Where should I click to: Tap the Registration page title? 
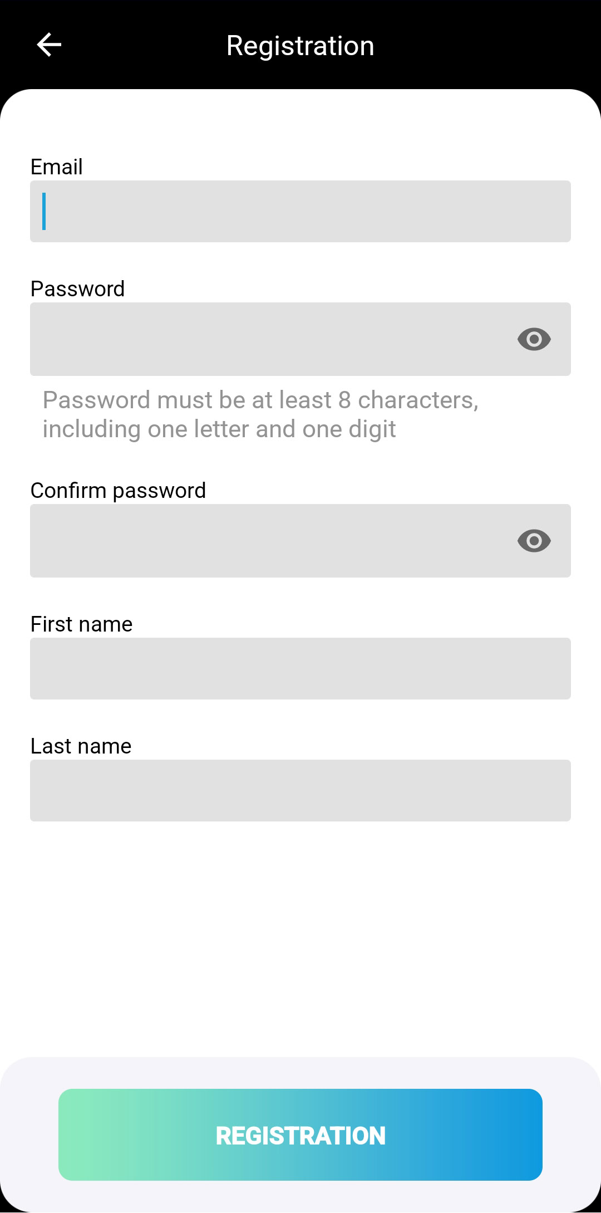coord(300,46)
